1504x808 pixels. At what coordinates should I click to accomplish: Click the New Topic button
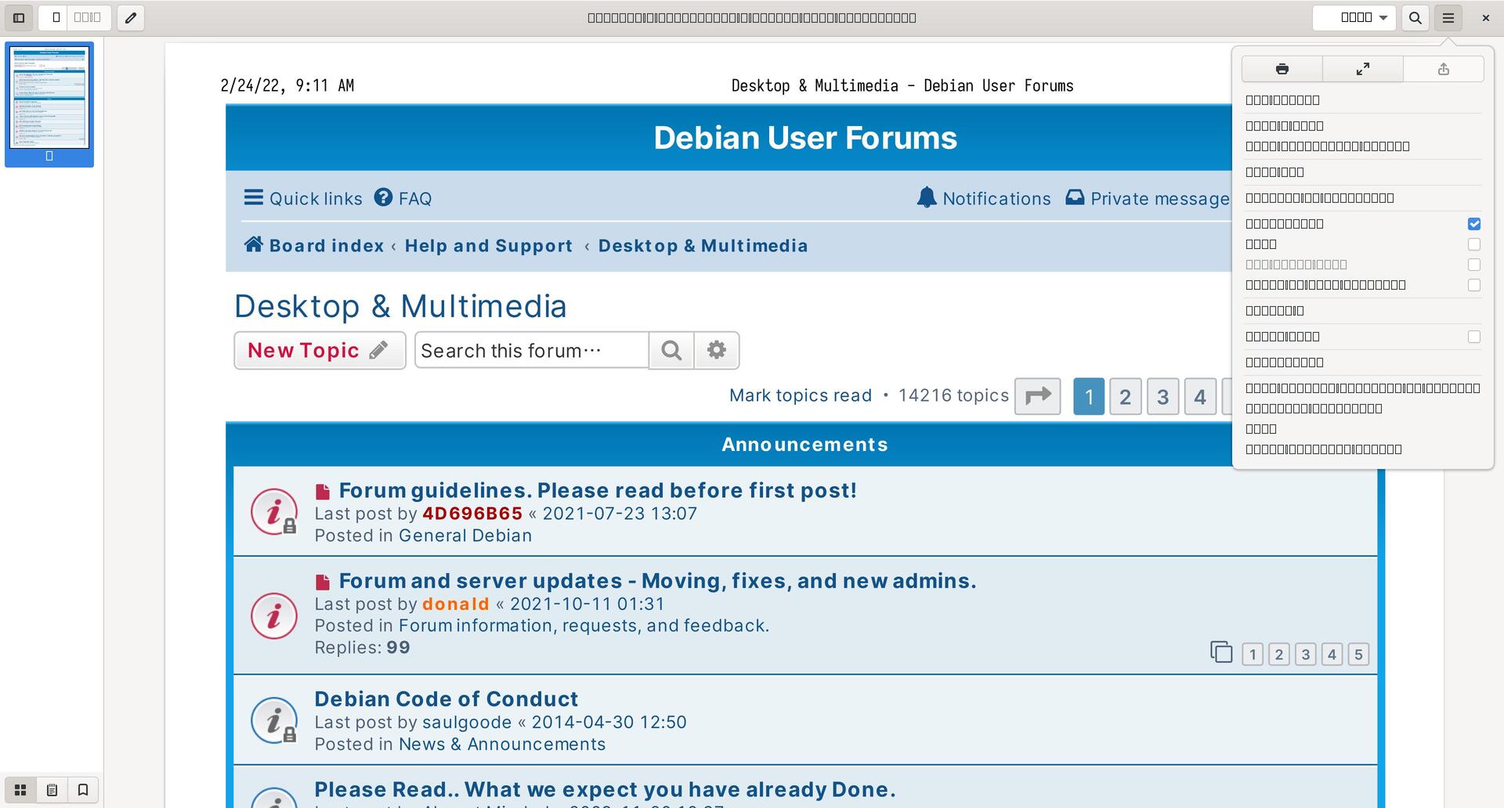(320, 350)
